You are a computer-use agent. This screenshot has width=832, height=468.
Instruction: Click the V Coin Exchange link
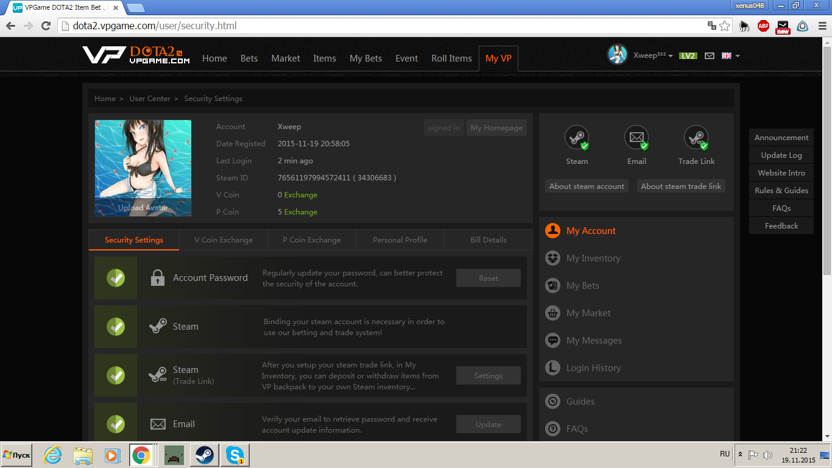tap(301, 195)
